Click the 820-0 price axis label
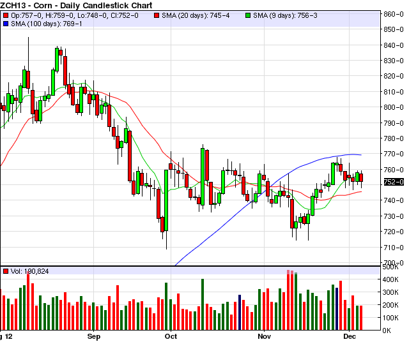This screenshot has height=342, width=409. coord(394,76)
